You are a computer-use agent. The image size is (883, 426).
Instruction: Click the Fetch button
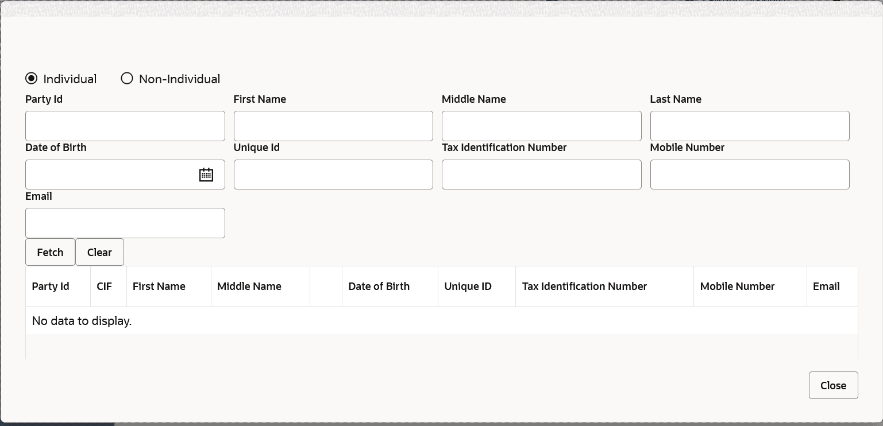[x=50, y=253]
